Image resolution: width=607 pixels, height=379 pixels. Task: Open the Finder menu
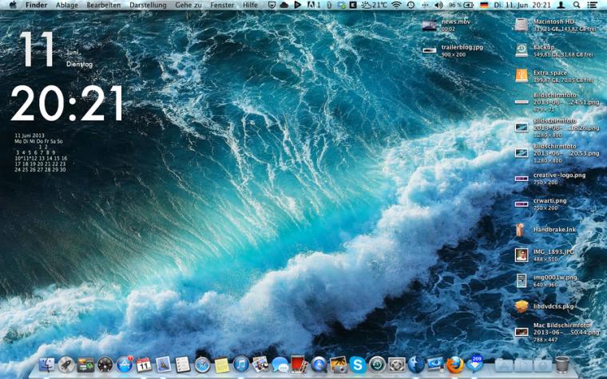pyautogui.click(x=37, y=5)
